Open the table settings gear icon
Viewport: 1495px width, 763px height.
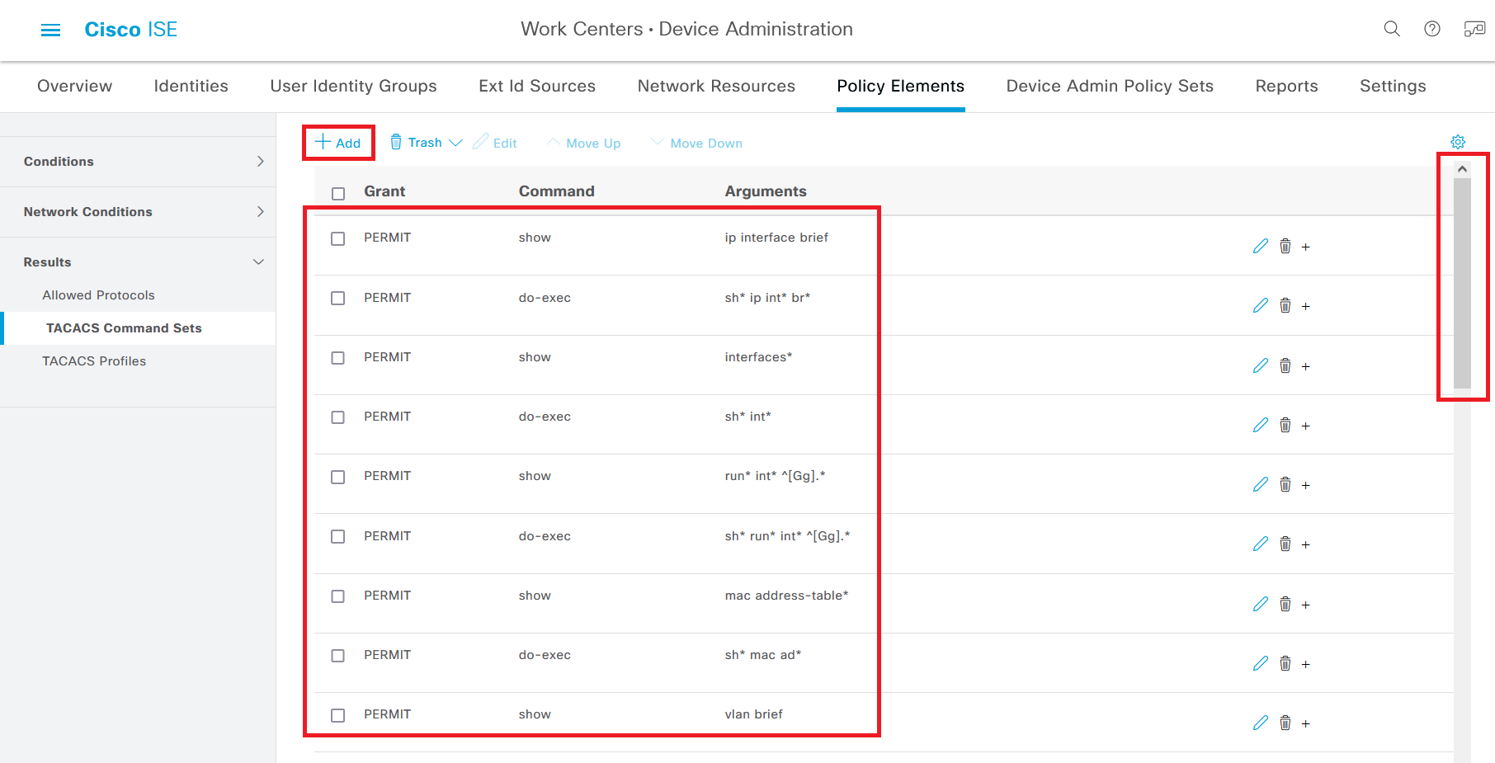(x=1459, y=141)
